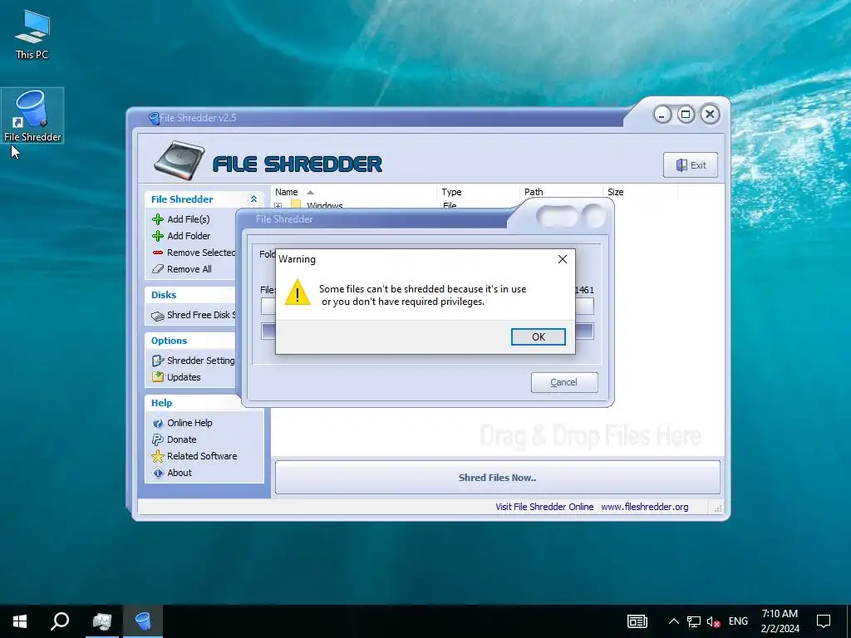Open the Windows Start menu
The image size is (851, 638).
click(x=20, y=621)
